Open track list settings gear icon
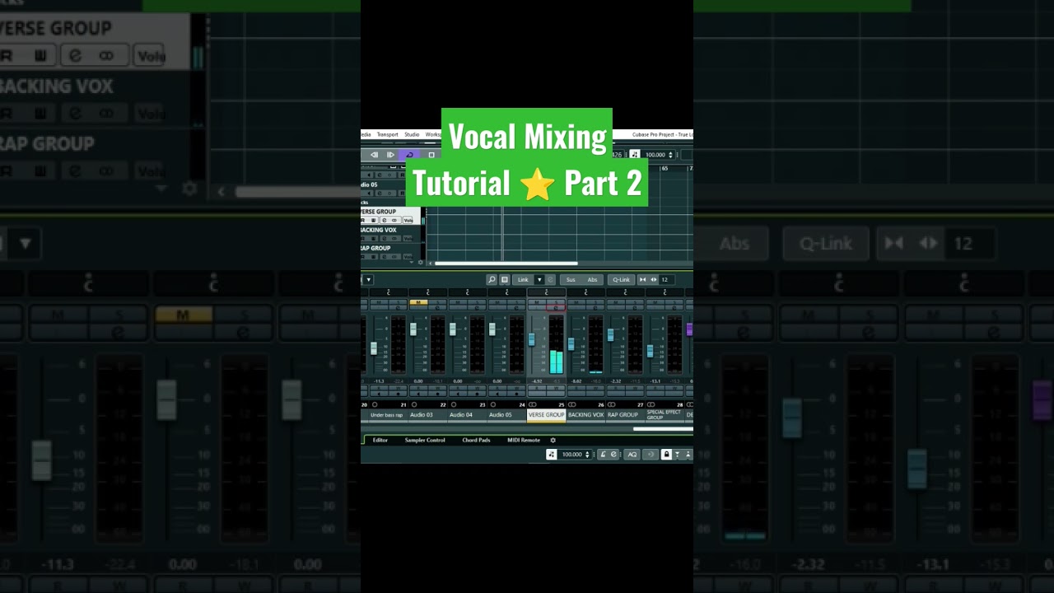Image resolution: width=1054 pixels, height=593 pixels. (421, 263)
